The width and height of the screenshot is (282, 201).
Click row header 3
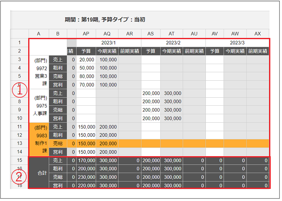click(x=19, y=60)
